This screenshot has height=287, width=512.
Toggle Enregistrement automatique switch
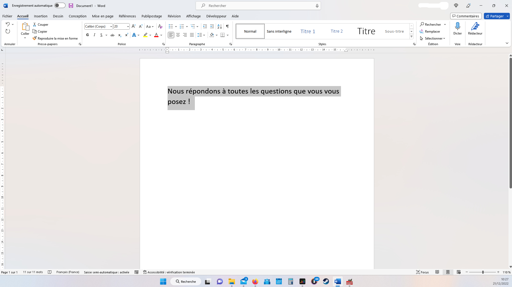point(60,6)
